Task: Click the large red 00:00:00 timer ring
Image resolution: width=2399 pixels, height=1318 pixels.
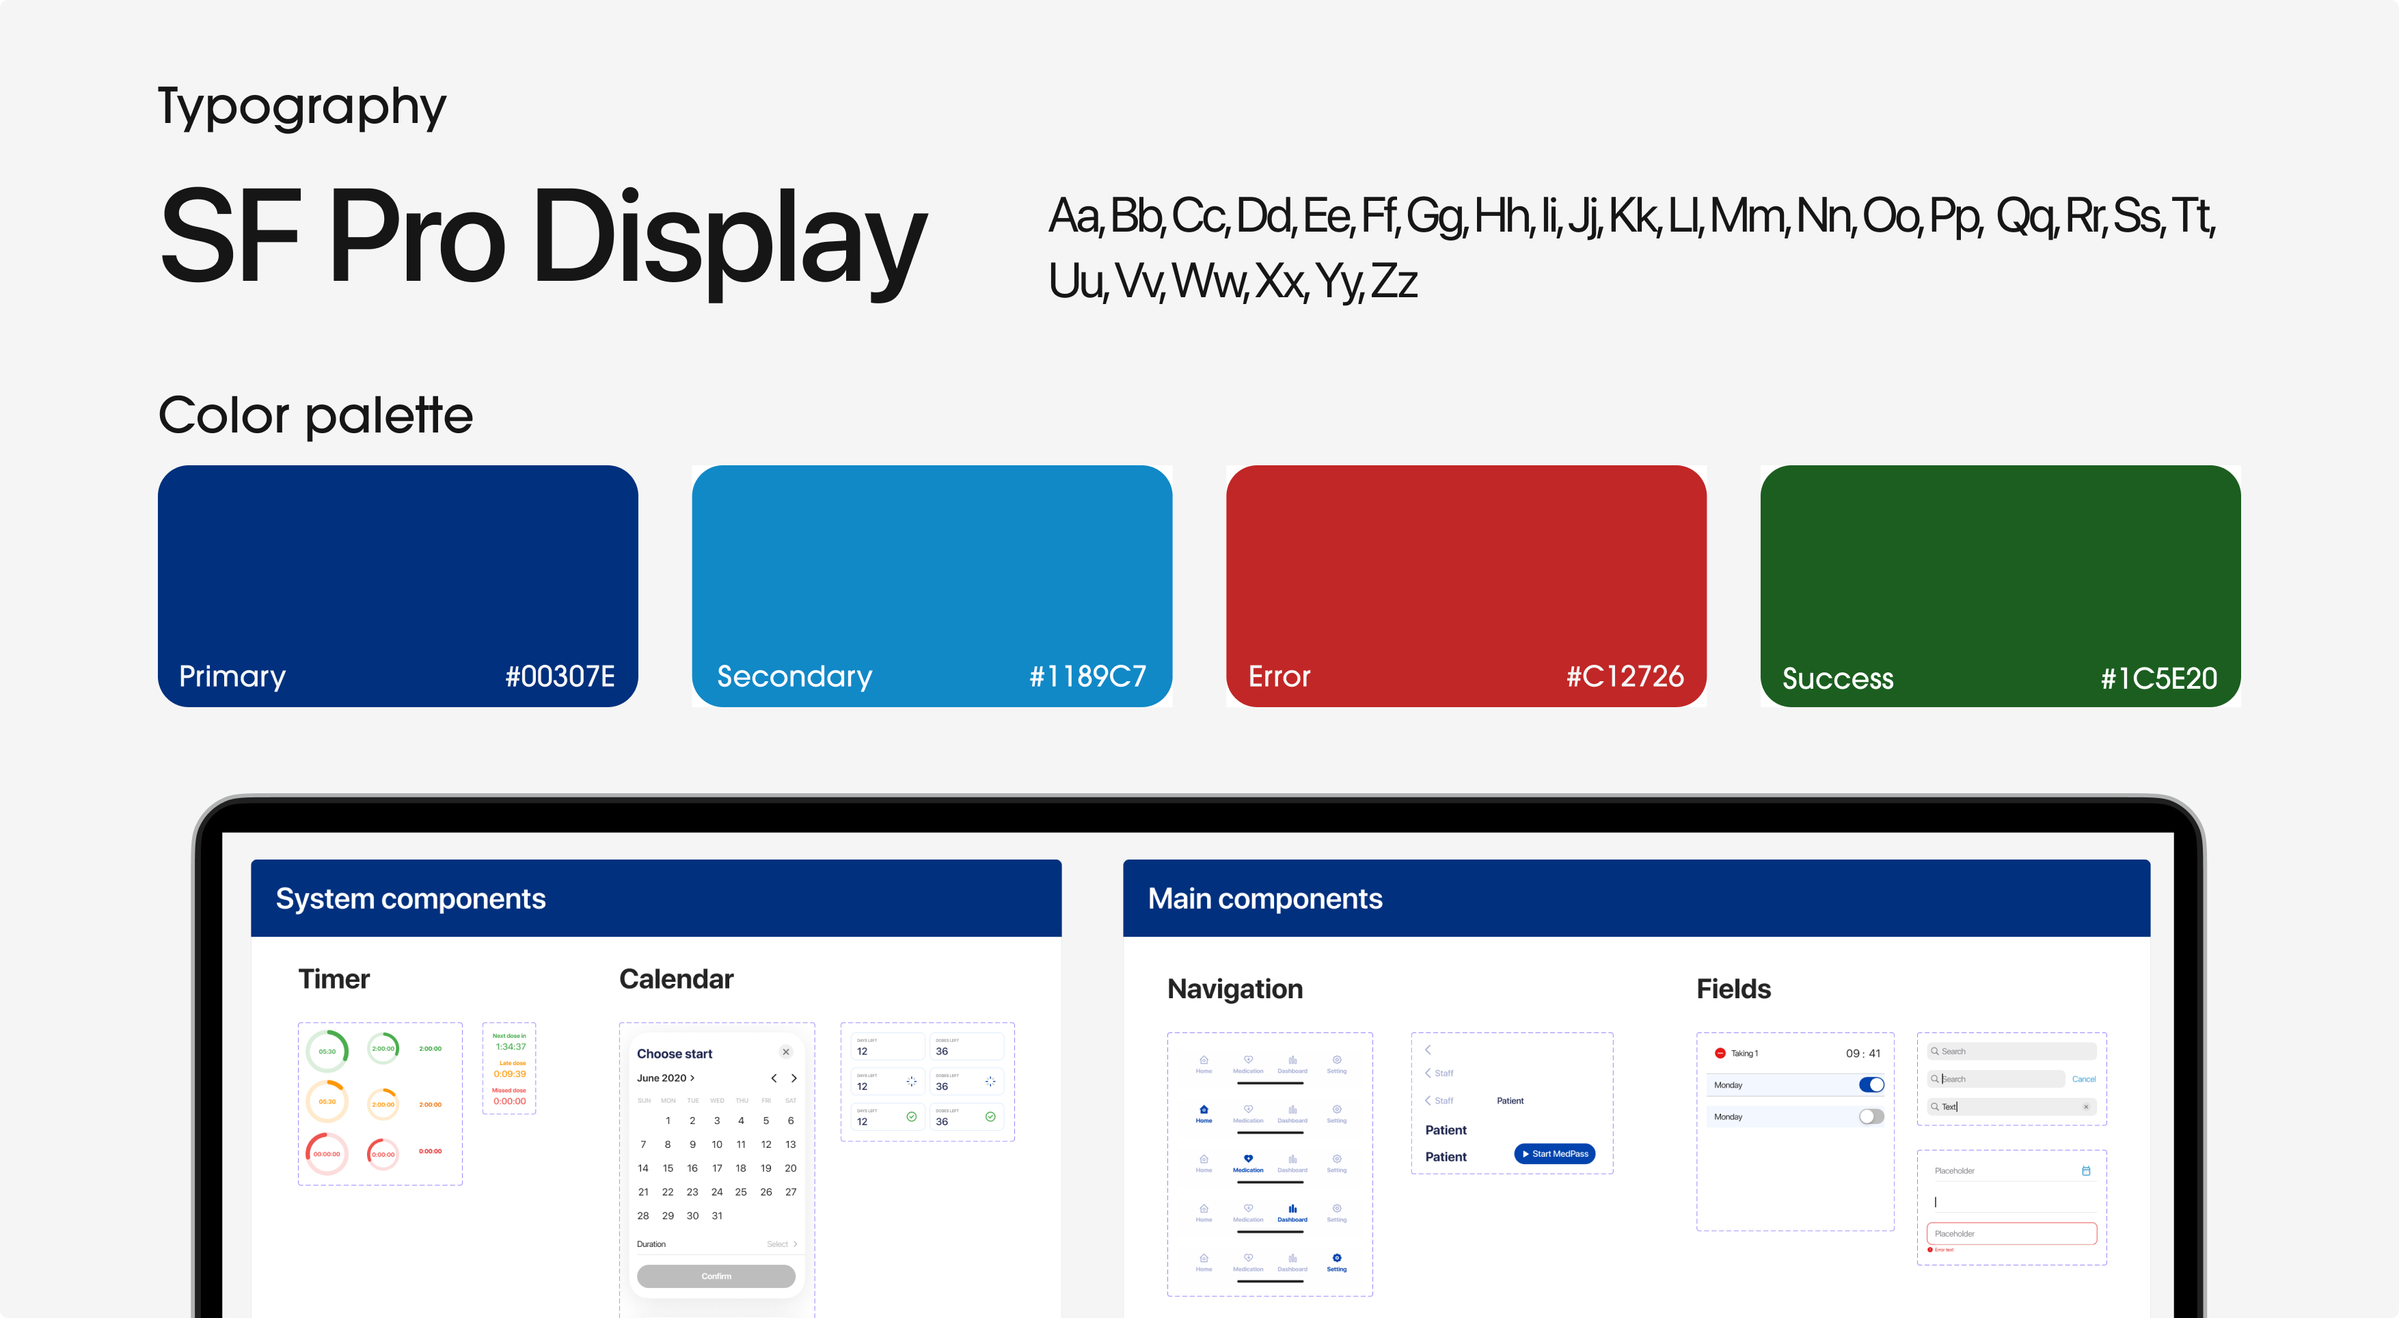Action: coord(327,1153)
